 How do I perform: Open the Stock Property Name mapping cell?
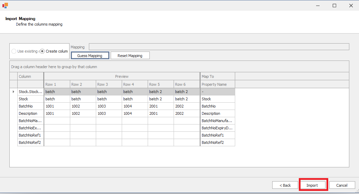pos(218,99)
